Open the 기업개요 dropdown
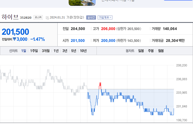193x124 pixels. coord(105,17)
